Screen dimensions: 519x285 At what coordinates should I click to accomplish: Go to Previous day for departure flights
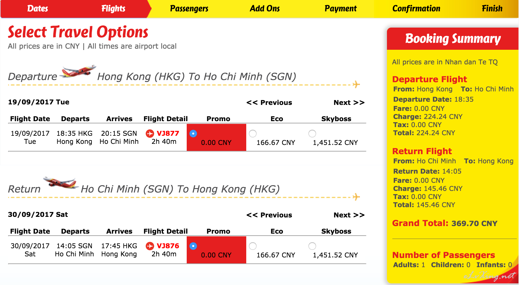(269, 102)
